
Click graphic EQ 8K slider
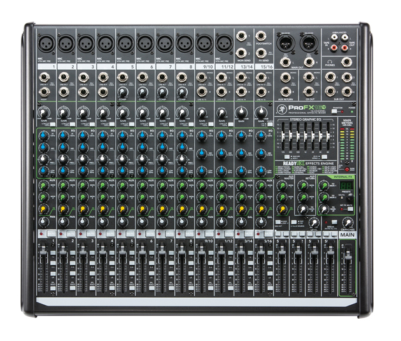(x=328, y=136)
